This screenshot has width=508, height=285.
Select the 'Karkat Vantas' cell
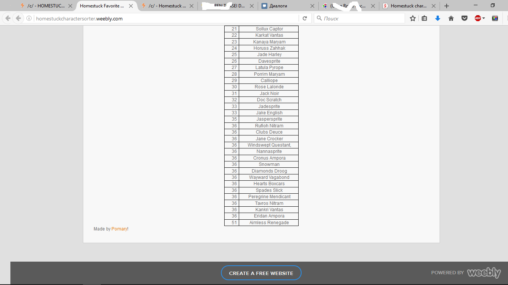[x=269, y=35]
